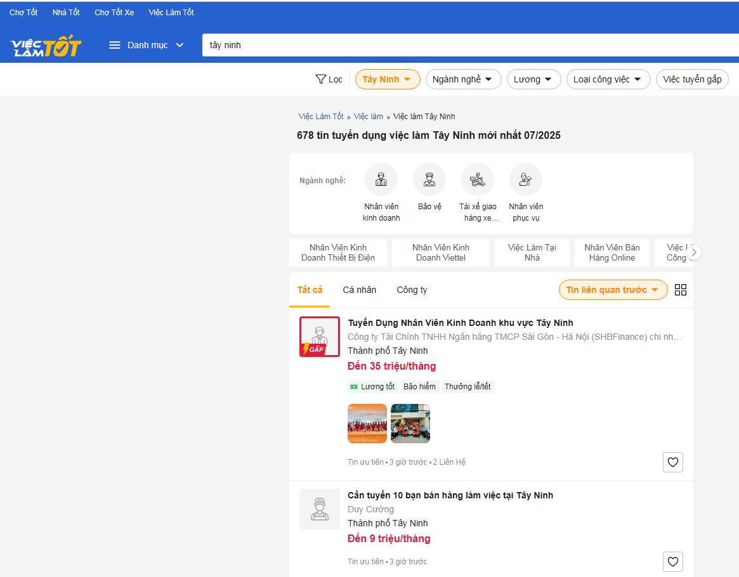
Task: Click the search field containing tây ninh
Action: pyautogui.click(x=470, y=45)
